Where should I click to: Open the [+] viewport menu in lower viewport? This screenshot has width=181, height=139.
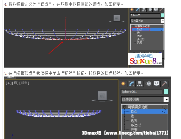(x=9, y=83)
